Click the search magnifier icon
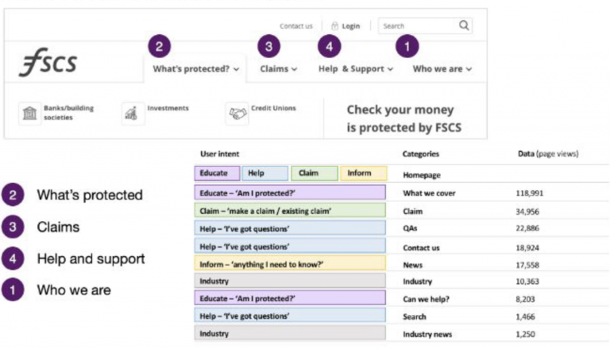The height and width of the screenshot is (349, 610). click(464, 25)
